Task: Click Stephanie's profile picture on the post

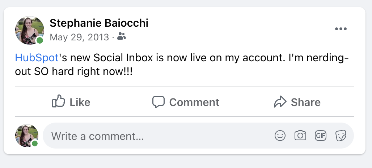Action: [29, 30]
